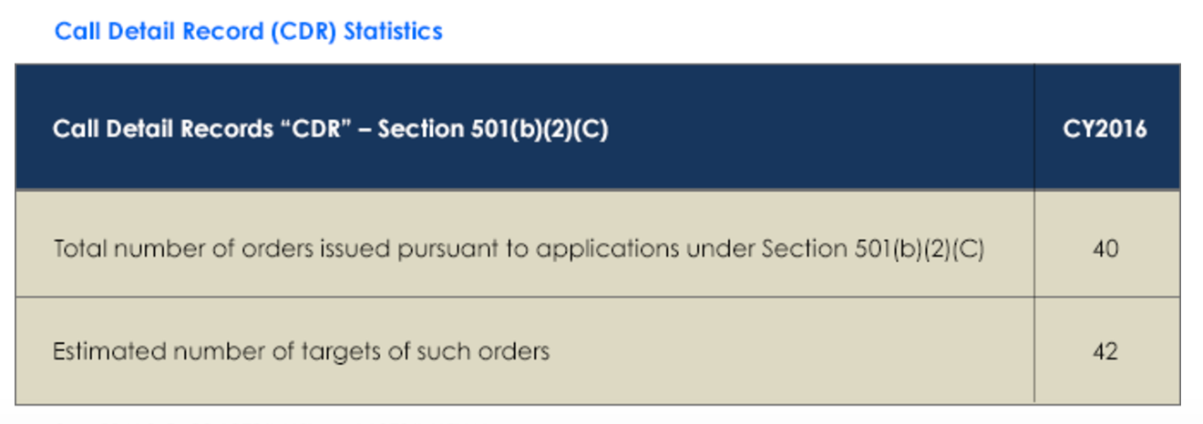Click Section 501(b)(2)(C) in the dark header
1203x424 pixels.
493,130
